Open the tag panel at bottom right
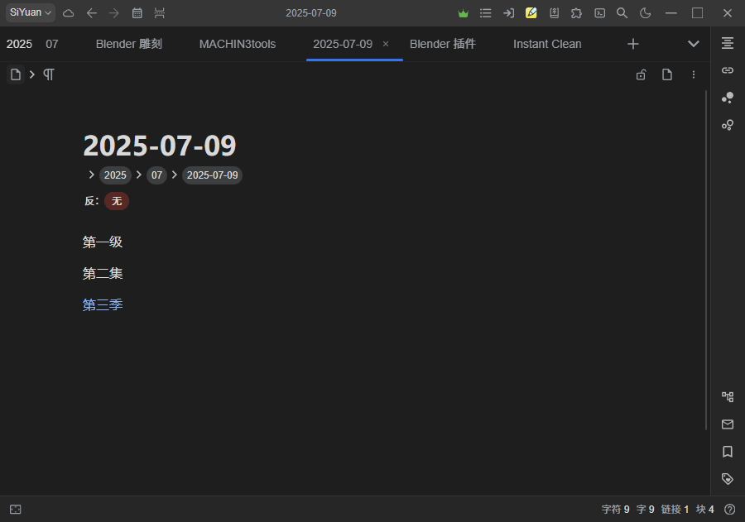 727,478
